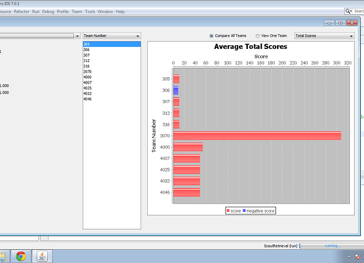Maximize the scouting application window
Image resolution: width=364 pixels, height=263 pixels.
(x=341, y=23)
